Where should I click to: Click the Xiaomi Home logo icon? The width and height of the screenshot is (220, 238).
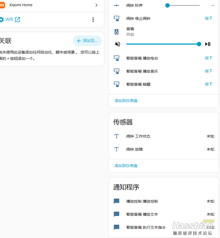2,5
